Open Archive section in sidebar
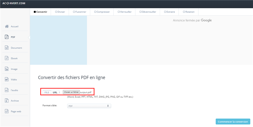 point(15,101)
